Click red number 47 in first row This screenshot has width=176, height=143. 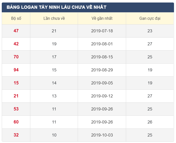pos(16,31)
